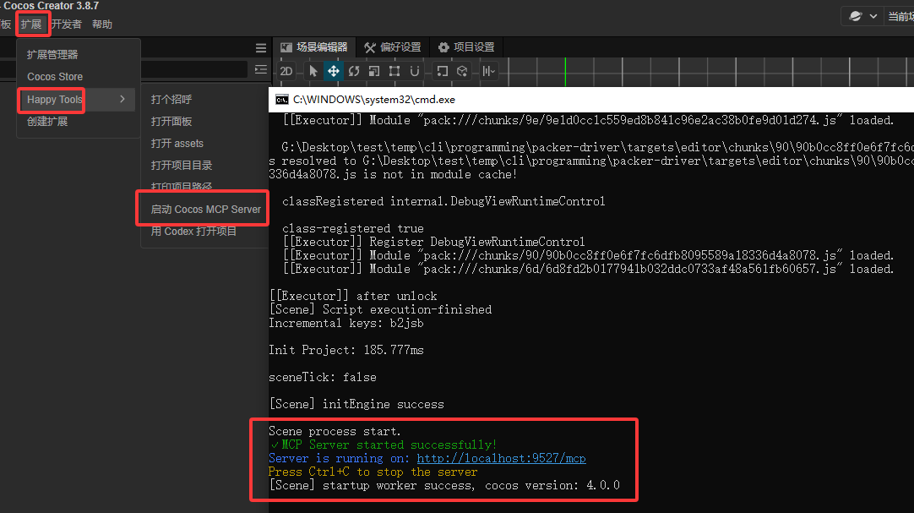The width and height of the screenshot is (914, 513).
Task: Enable the snap magnet tool
Action: [415, 71]
